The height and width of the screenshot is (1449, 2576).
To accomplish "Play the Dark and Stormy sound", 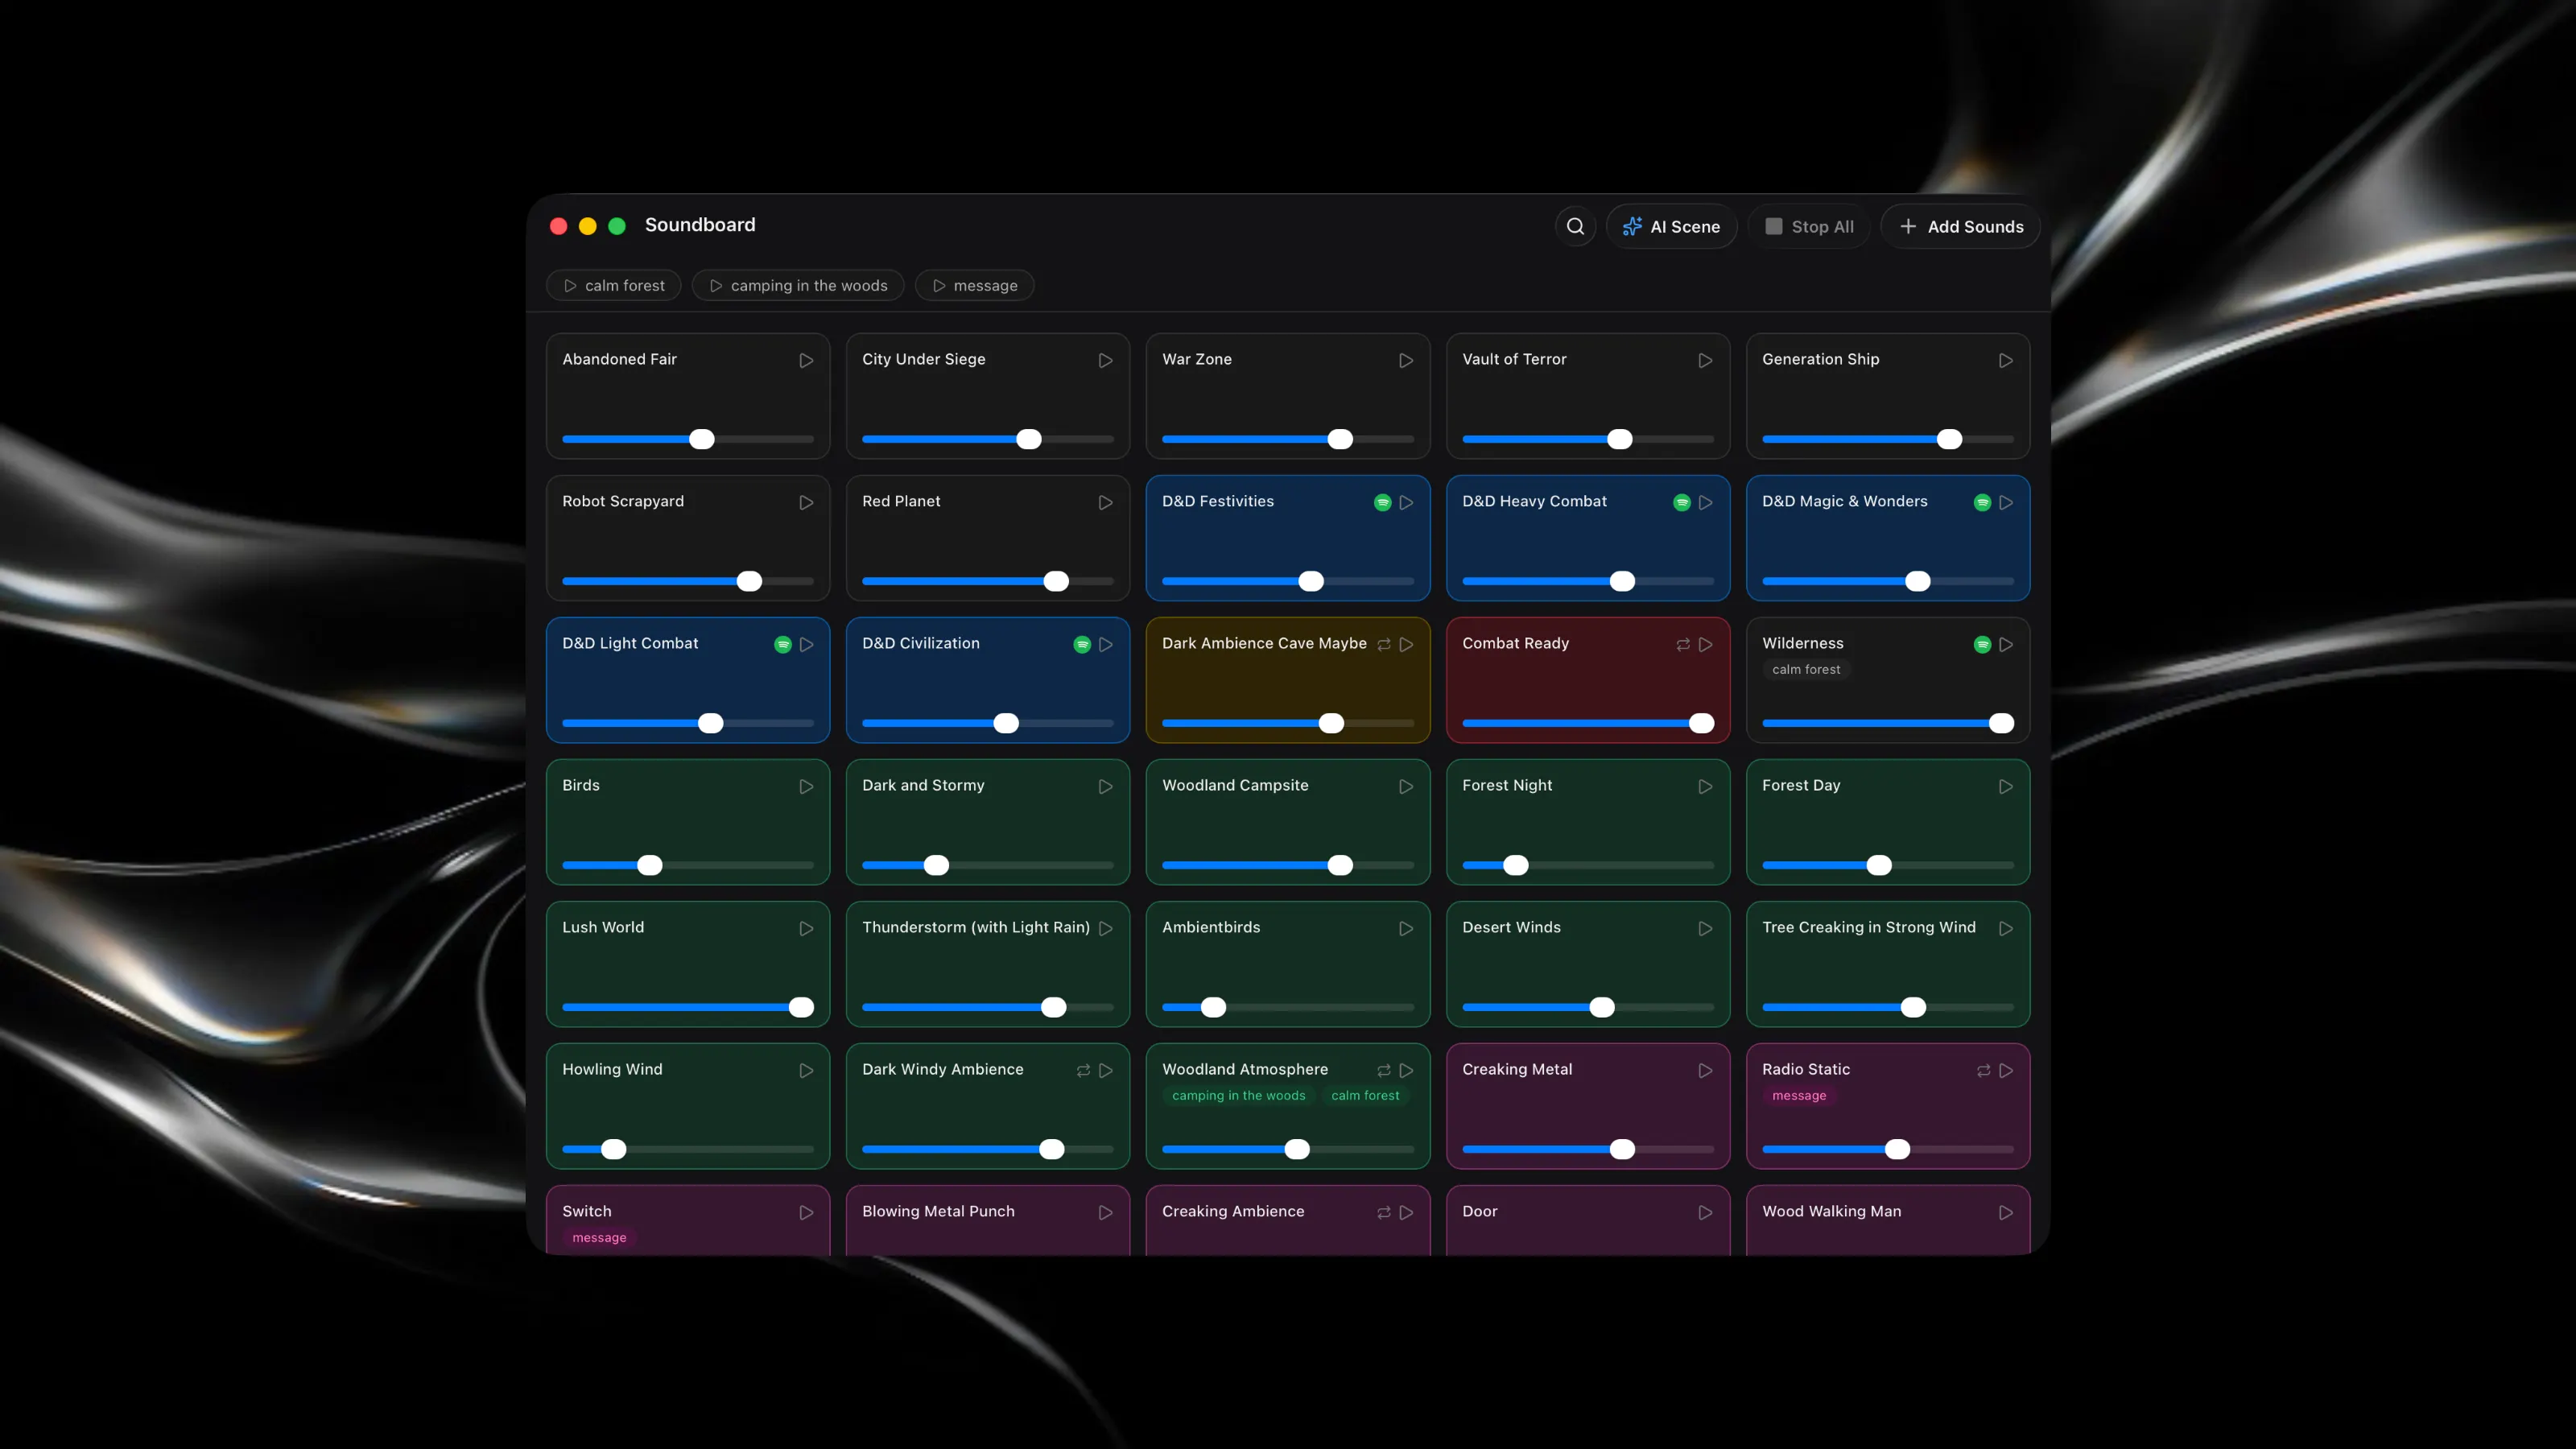I will (1105, 786).
